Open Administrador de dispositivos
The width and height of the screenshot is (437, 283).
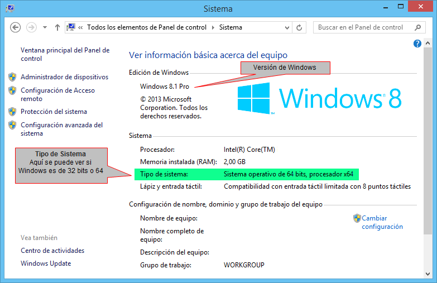[x=64, y=77]
